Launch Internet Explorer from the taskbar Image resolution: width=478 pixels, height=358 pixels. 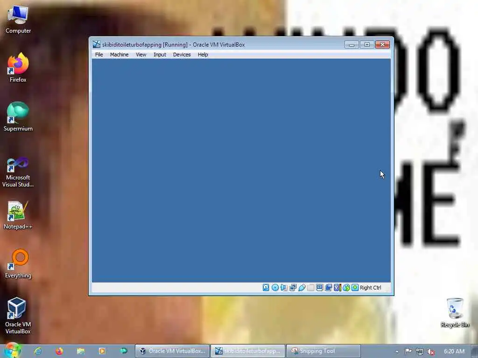(38, 351)
